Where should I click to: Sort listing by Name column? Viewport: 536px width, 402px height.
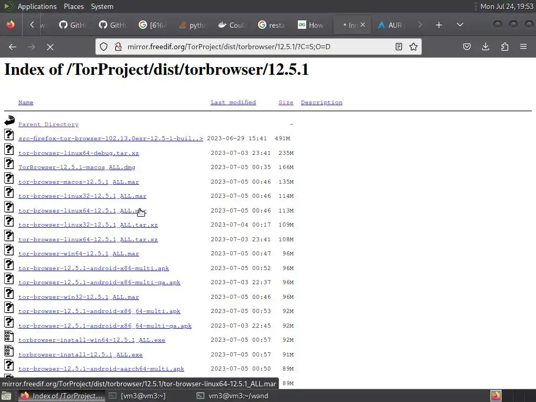(x=26, y=102)
